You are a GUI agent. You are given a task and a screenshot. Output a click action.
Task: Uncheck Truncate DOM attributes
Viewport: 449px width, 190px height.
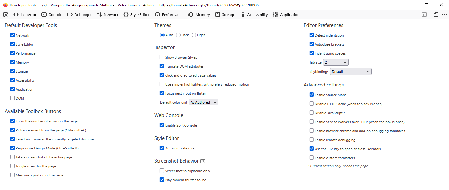pyautogui.click(x=162, y=66)
